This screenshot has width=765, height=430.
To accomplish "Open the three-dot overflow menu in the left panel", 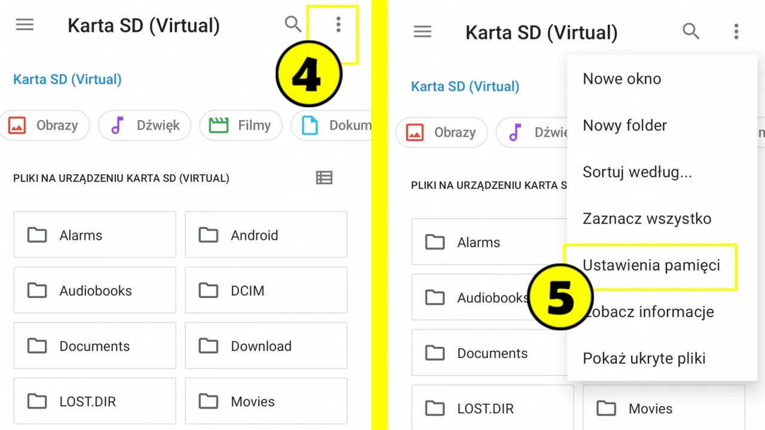I will 338,24.
